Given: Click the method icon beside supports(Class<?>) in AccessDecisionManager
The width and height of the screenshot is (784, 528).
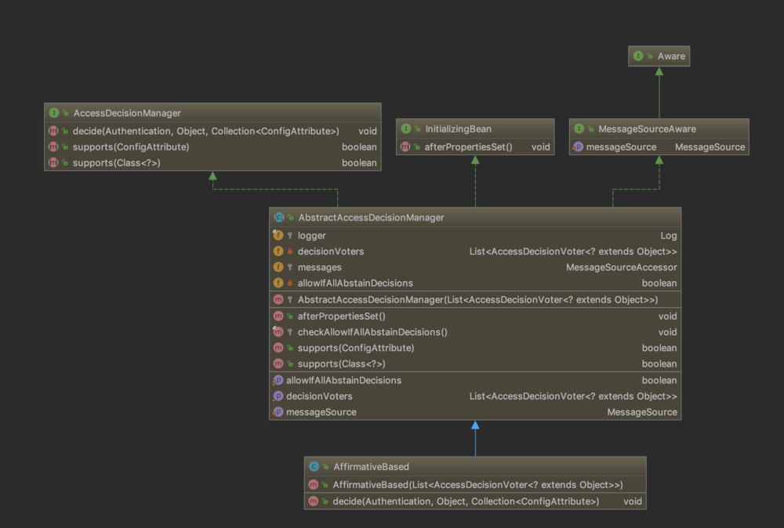Looking at the screenshot, I should pyautogui.click(x=53, y=163).
